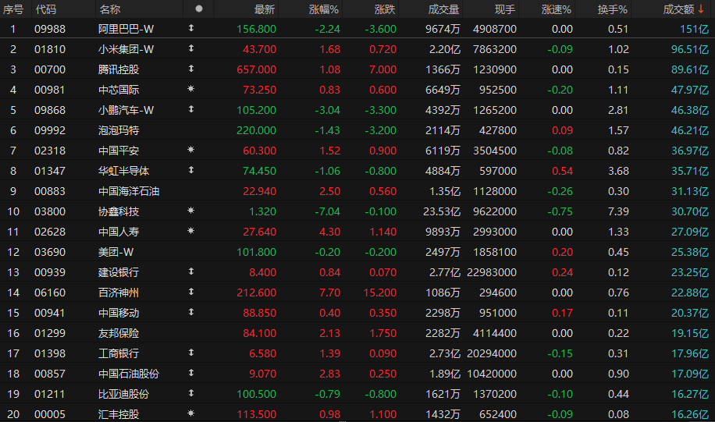Sort by 最新 price column header

coord(265,9)
